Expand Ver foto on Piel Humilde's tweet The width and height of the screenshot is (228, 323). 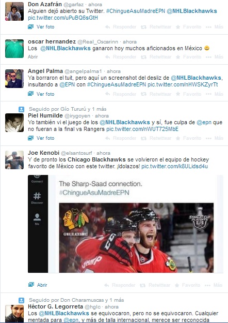[41, 138]
